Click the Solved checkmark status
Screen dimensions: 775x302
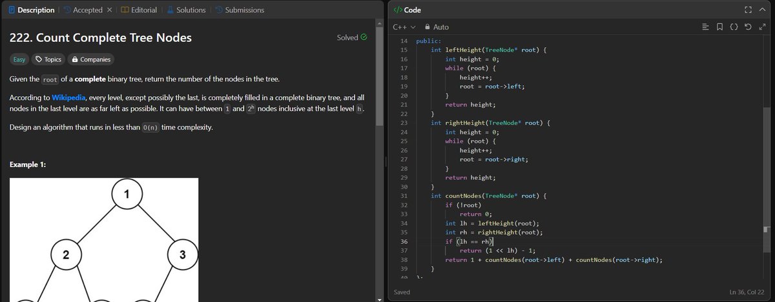[x=352, y=37]
